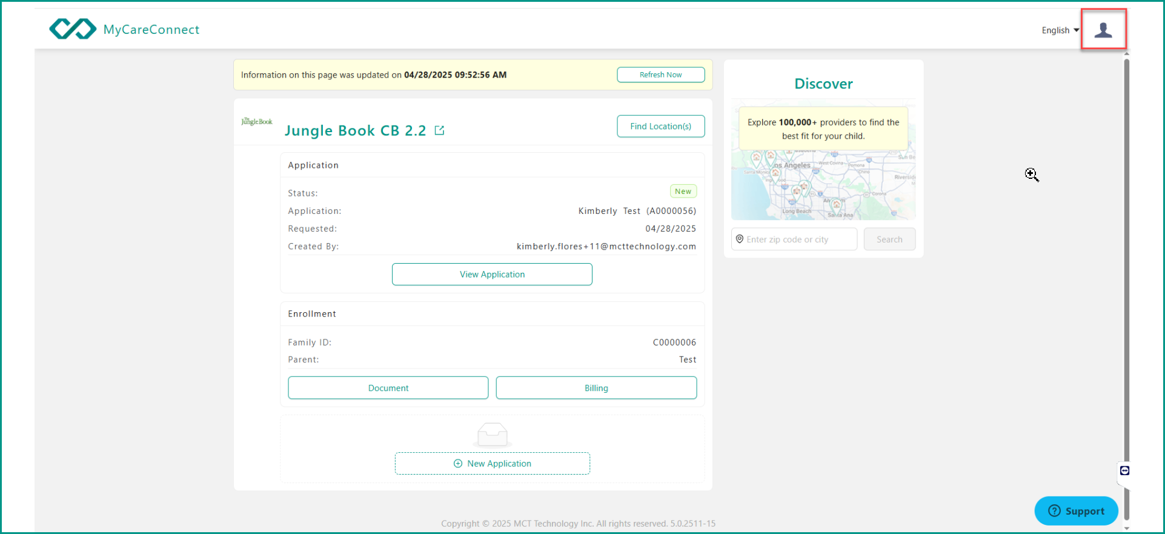
Task: Start a New Application
Action: click(493, 464)
